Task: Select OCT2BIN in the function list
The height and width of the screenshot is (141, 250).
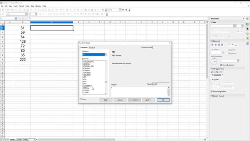Action: (x=86, y=88)
